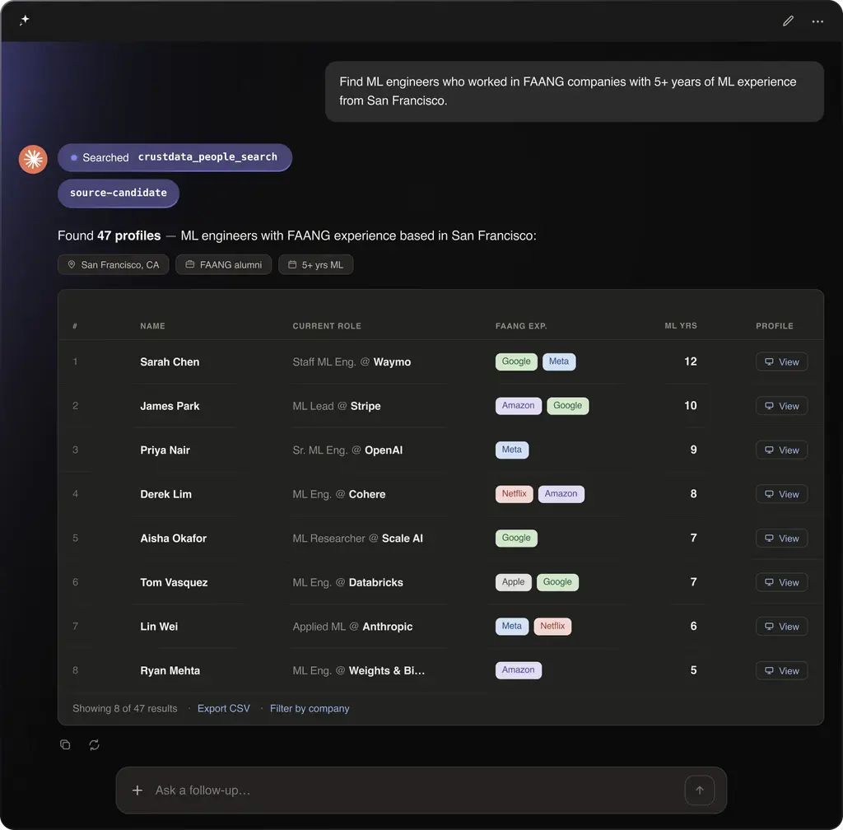Click the Filter by company link

[310, 708]
